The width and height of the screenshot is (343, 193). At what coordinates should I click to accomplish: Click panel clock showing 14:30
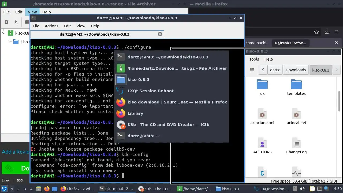click(x=337, y=189)
